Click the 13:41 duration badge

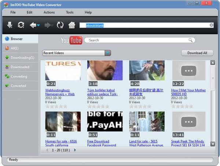[x=178, y=135]
